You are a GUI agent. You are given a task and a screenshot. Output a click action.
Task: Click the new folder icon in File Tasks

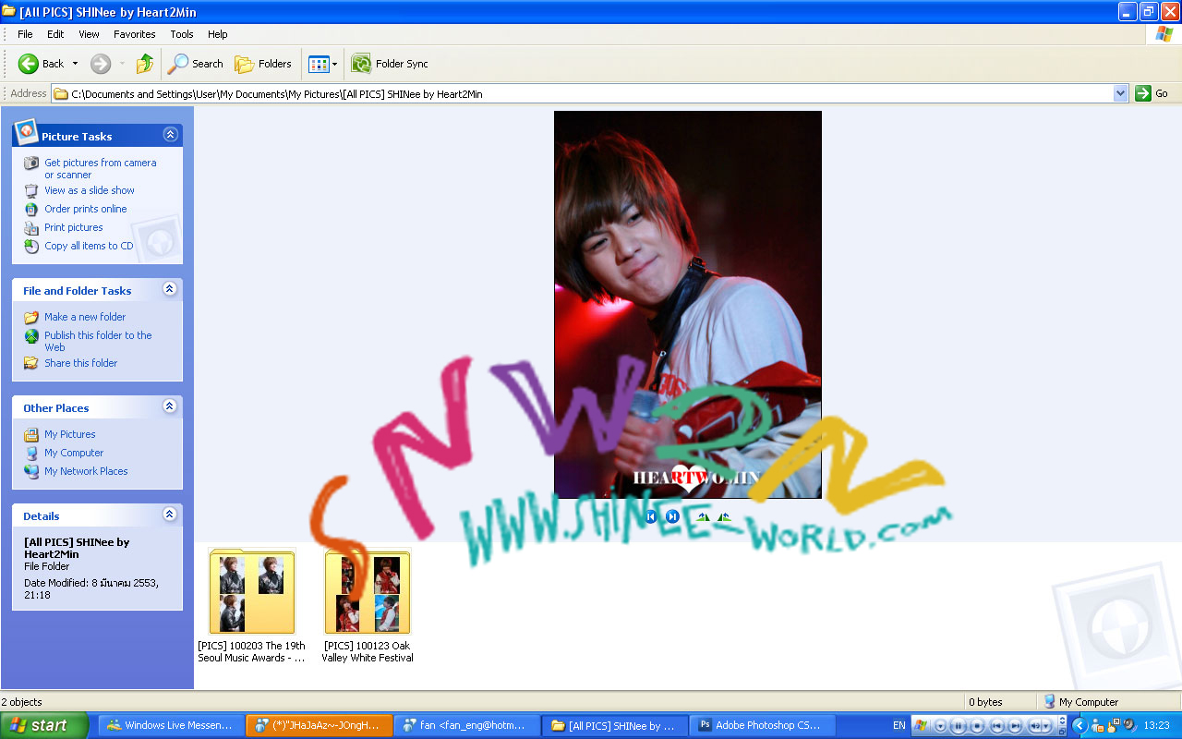[x=31, y=317]
